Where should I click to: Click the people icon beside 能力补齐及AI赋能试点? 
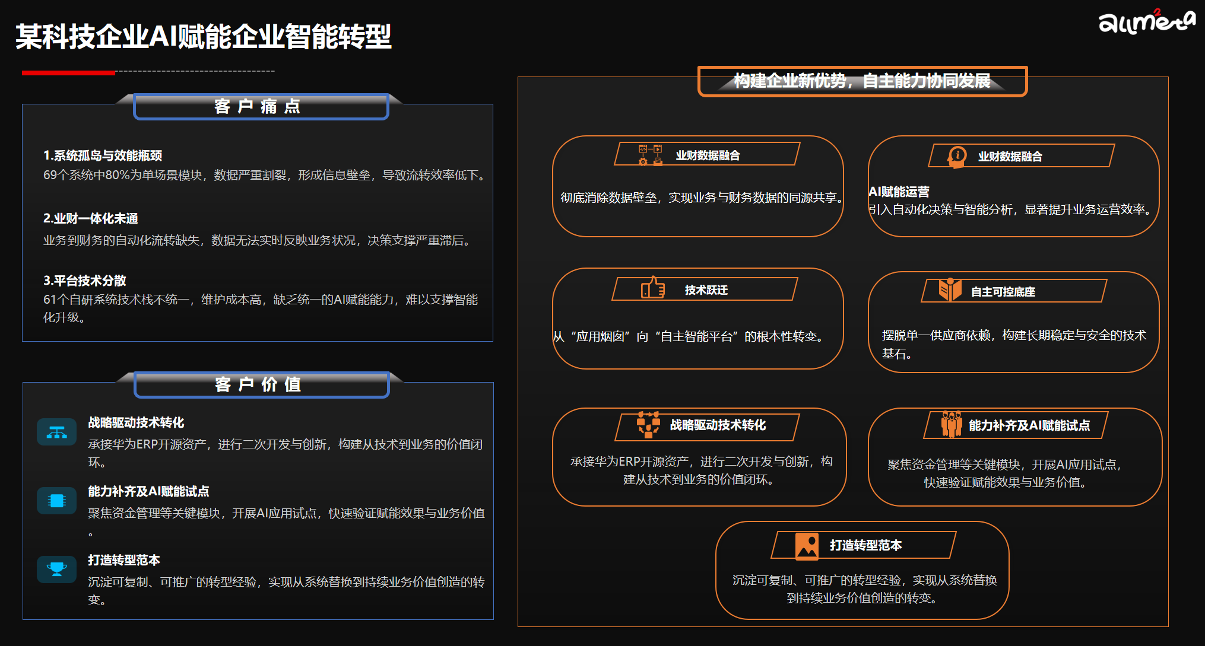pos(952,425)
